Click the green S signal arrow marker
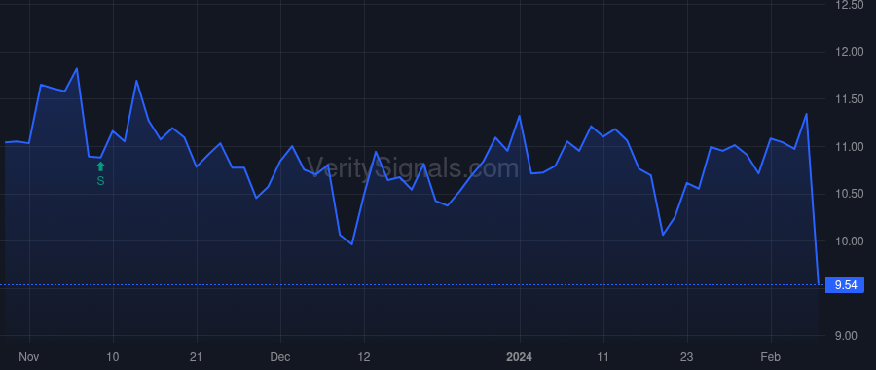 pos(100,166)
